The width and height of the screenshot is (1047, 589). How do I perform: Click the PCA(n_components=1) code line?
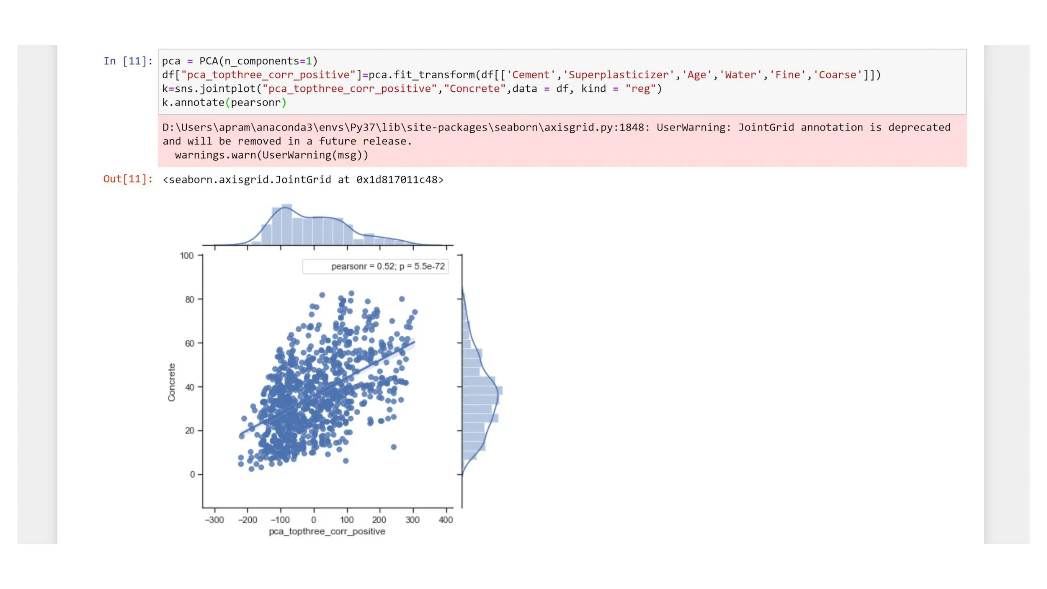point(240,61)
